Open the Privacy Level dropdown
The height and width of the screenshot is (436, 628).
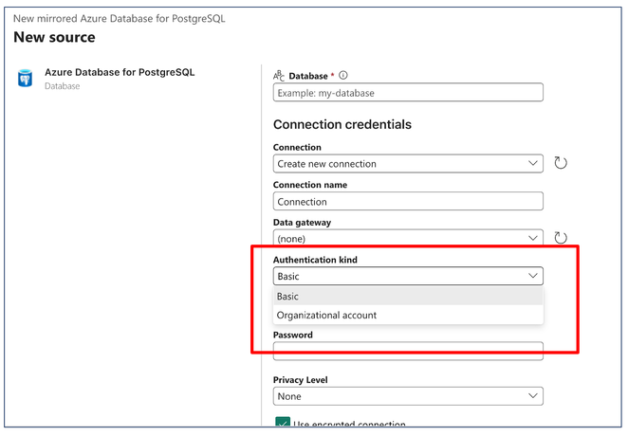pyautogui.click(x=408, y=396)
